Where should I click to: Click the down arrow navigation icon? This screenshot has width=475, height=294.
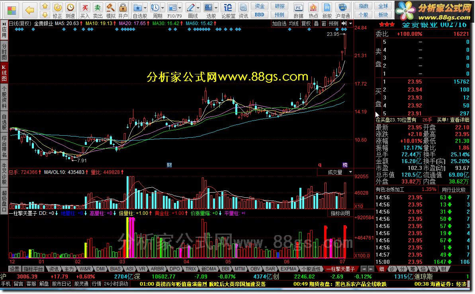tap(45, 15)
